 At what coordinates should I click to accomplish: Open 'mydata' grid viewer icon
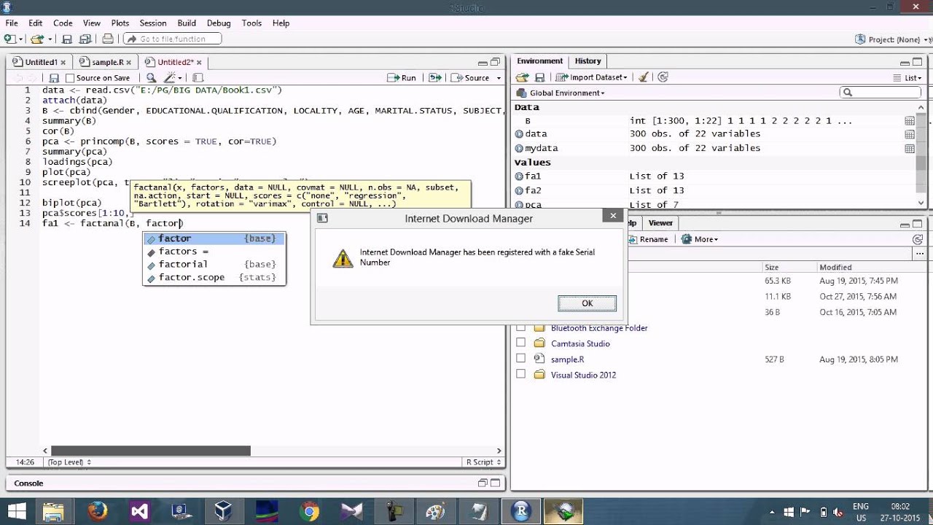click(910, 148)
